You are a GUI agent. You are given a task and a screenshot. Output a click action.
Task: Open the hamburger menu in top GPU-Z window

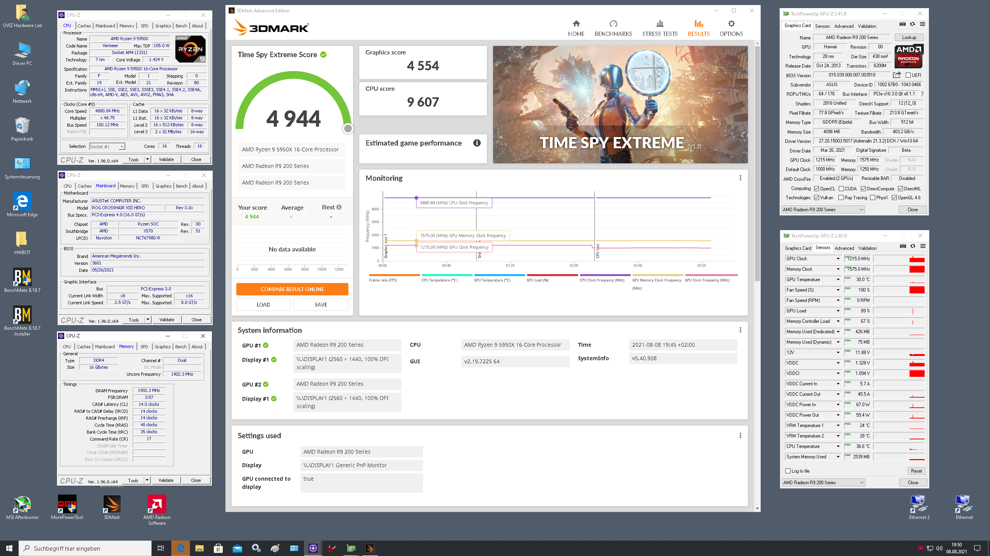coord(923,24)
